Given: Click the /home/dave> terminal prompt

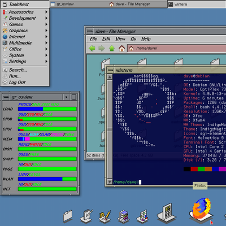Looking at the screenshot, I should pos(125,182).
